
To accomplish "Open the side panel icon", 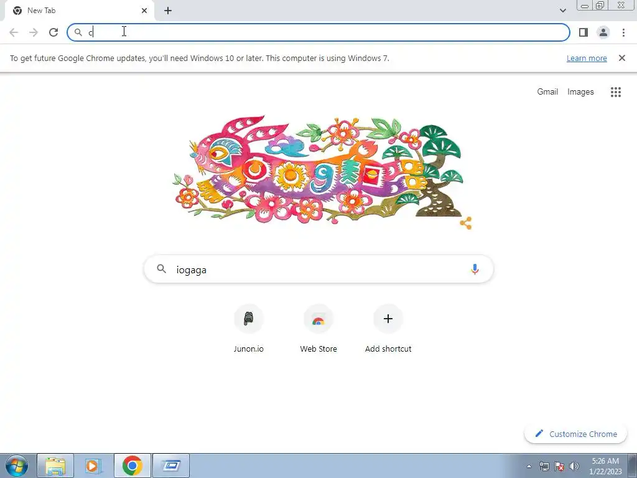I will 584,32.
